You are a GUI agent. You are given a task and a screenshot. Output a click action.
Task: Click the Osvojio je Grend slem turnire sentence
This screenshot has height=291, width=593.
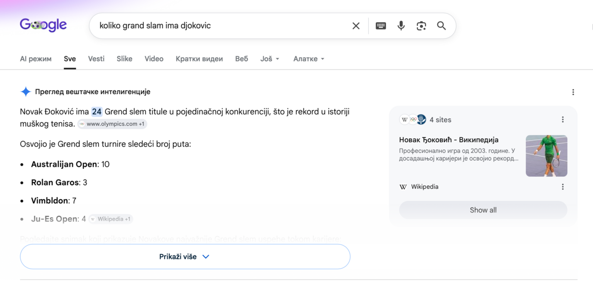[105, 145]
